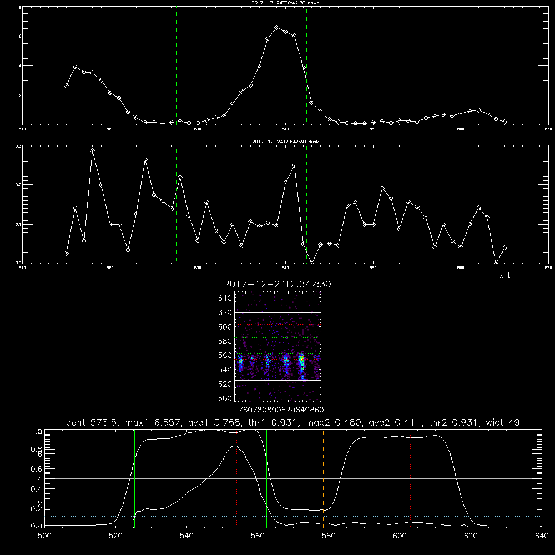Screen dimensions: 555x555
Task: Click the 640 label on bottom plot x-axis
Action: point(542,536)
